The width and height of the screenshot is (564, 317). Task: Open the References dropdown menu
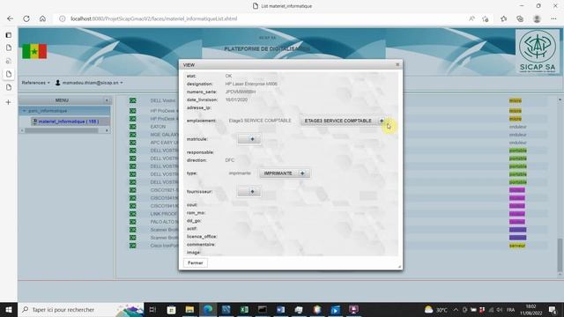pos(35,83)
